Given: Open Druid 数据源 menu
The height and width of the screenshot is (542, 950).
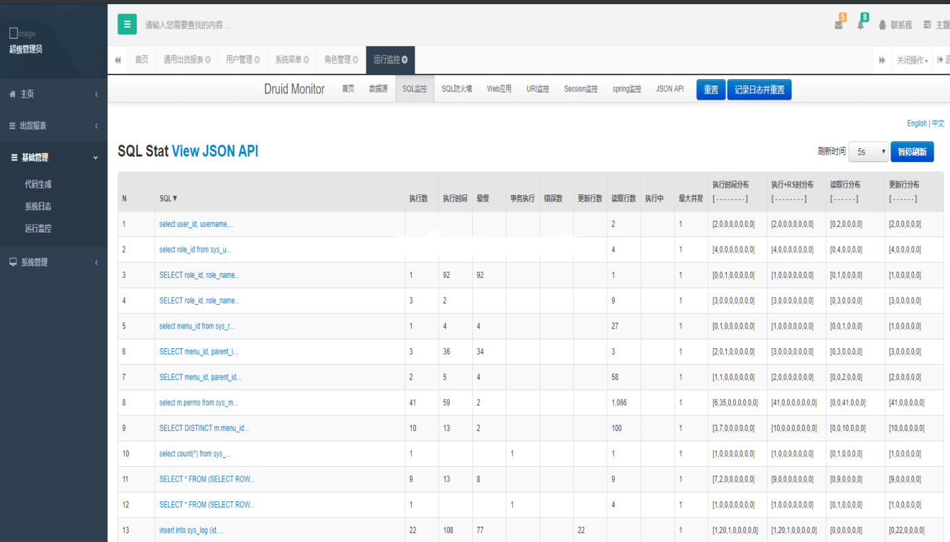Looking at the screenshot, I should [x=379, y=89].
